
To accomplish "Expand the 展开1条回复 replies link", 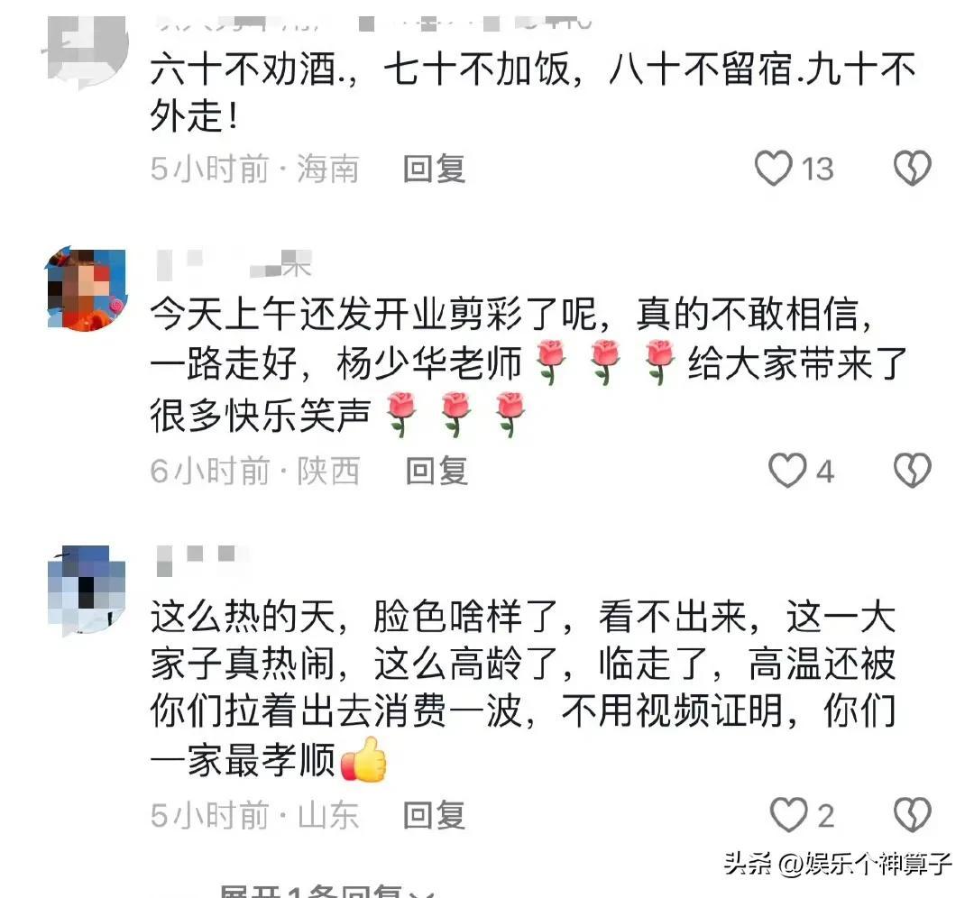I will coord(327,892).
